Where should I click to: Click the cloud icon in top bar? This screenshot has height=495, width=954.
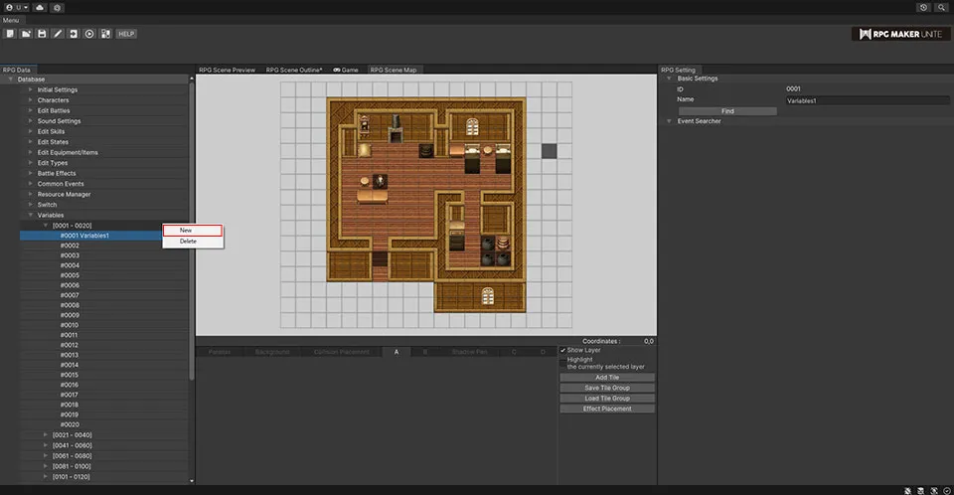(x=39, y=7)
